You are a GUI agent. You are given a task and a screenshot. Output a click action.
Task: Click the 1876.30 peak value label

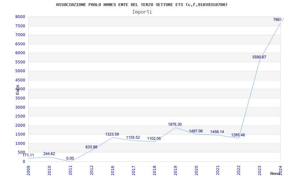click(x=175, y=124)
